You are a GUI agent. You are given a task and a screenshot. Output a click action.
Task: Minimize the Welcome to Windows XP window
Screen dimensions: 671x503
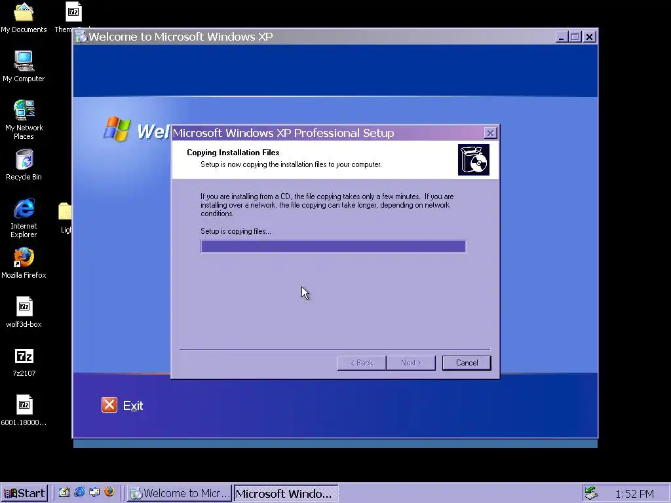pos(561,37)
